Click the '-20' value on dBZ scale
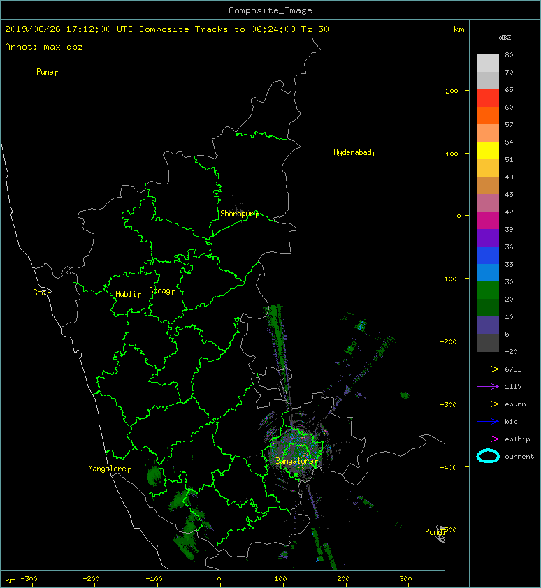This screenshot has width=541, height=588. point(511,352)
